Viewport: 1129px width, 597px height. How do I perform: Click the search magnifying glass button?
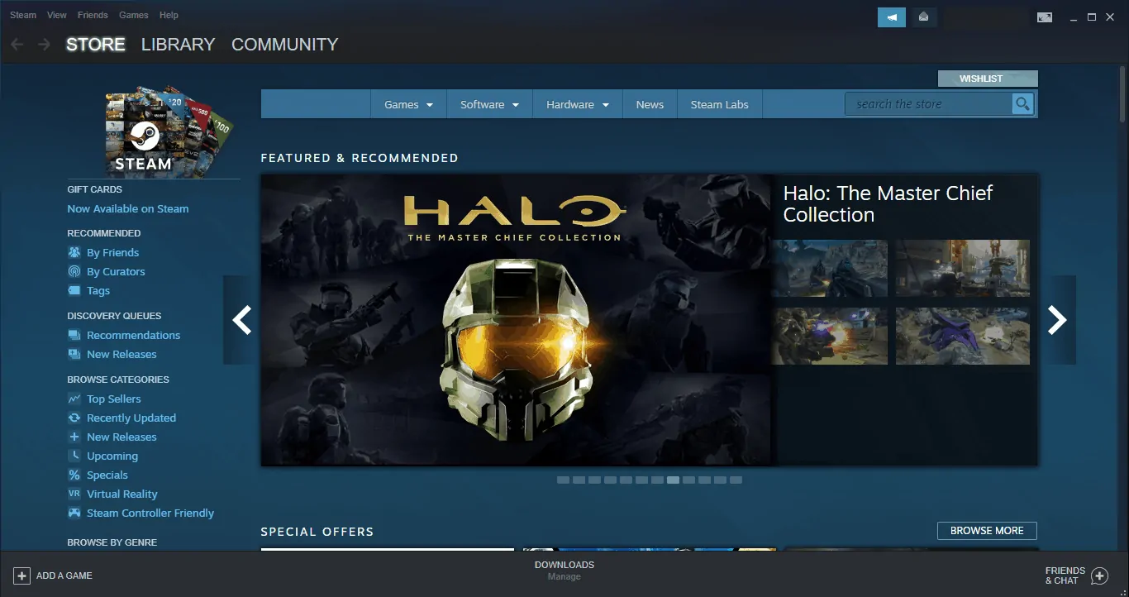click(1022, 104)
